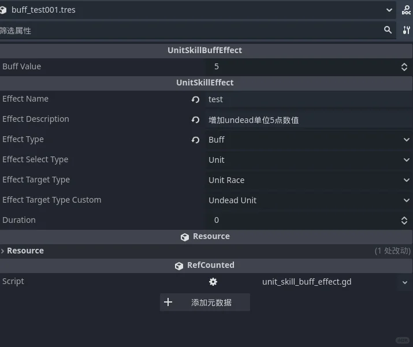The height and width of the screenshot is (347, 413).
Task: Click the RefCounted class section header
Action: point(206,265)
